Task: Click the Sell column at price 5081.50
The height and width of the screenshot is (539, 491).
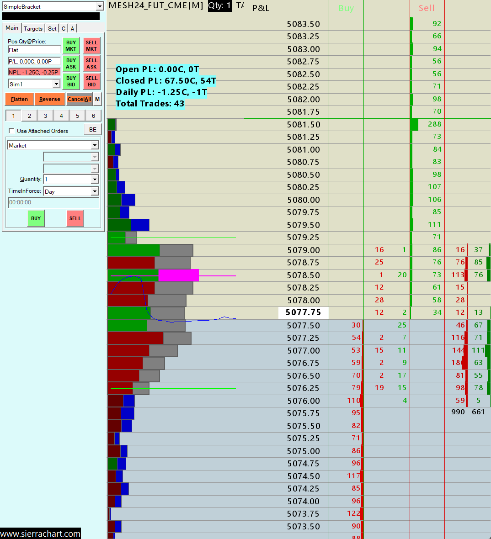Action: click(427, 124)
